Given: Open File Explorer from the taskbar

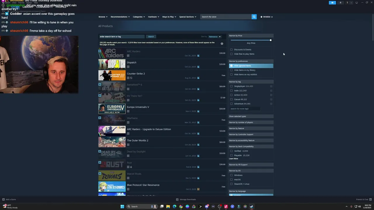Looking at the screenshot, I should pos(168,206).
